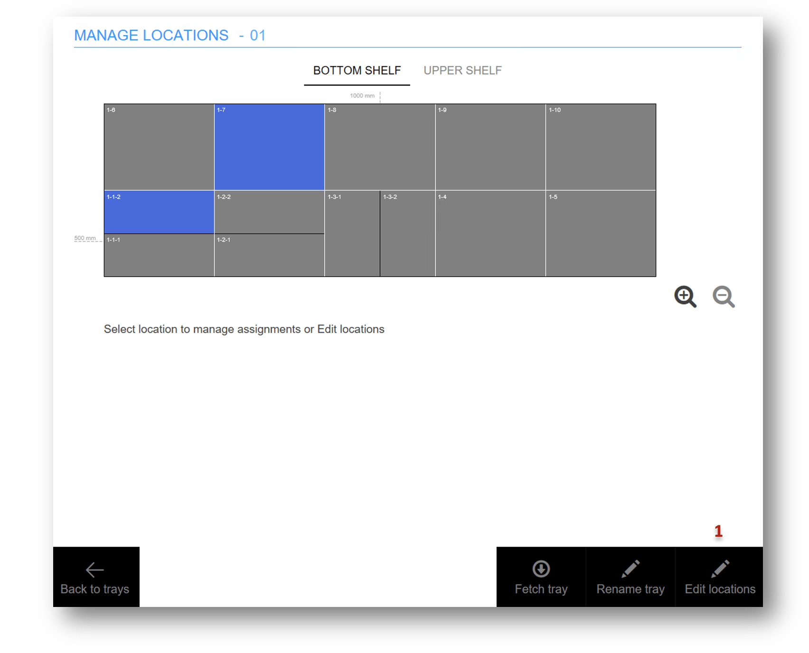Pick the narrow location 1-3-1

(352, 233)
